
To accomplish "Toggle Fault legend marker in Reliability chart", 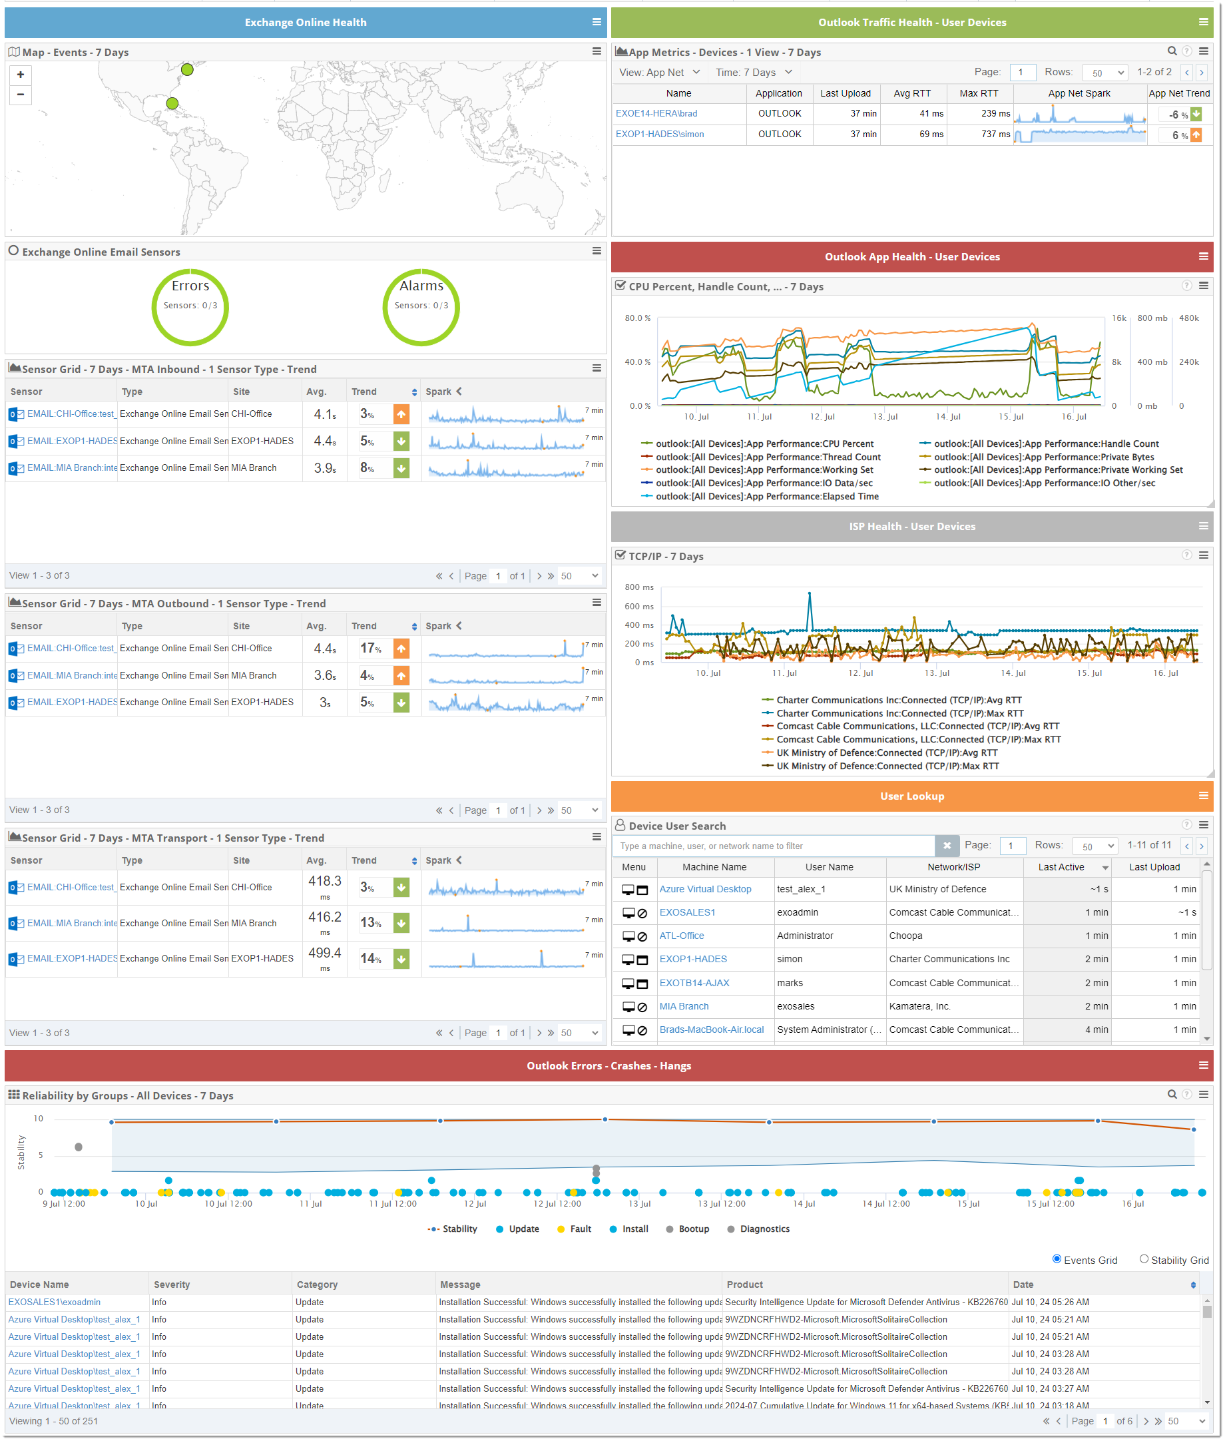I will click(x=561, y=1229).
